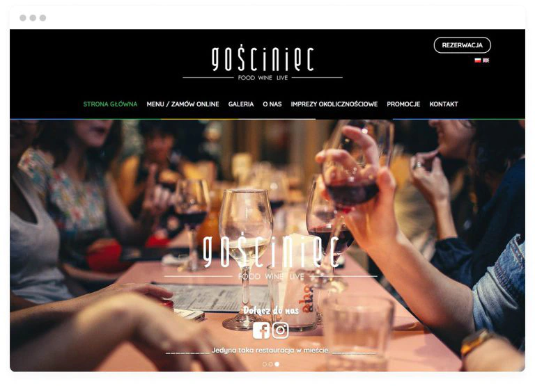Click the REZERWACJA button
Screen dimensions: 535x386
[x=463, y=45]
